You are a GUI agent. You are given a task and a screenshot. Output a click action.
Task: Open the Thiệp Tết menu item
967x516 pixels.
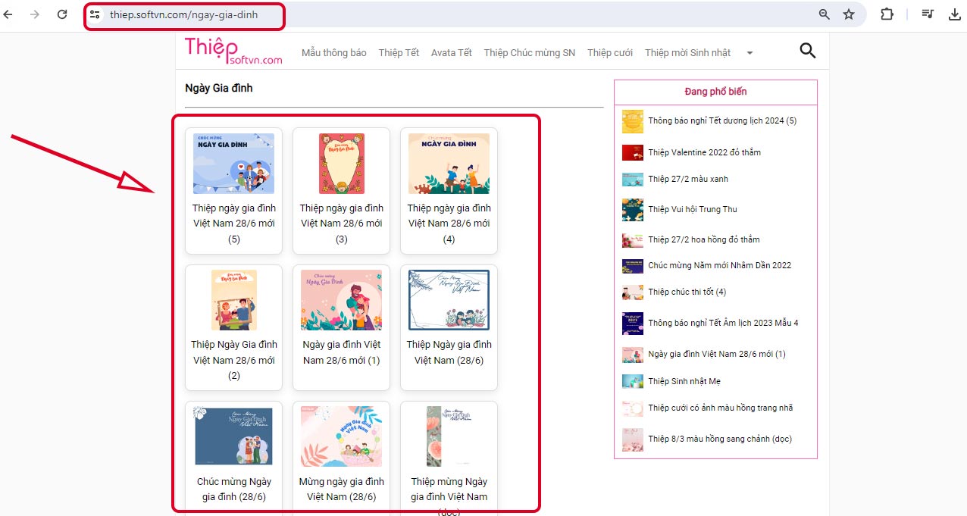tap(399, 53)
